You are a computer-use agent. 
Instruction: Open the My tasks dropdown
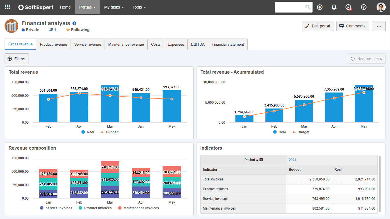(x=114, y=7)
